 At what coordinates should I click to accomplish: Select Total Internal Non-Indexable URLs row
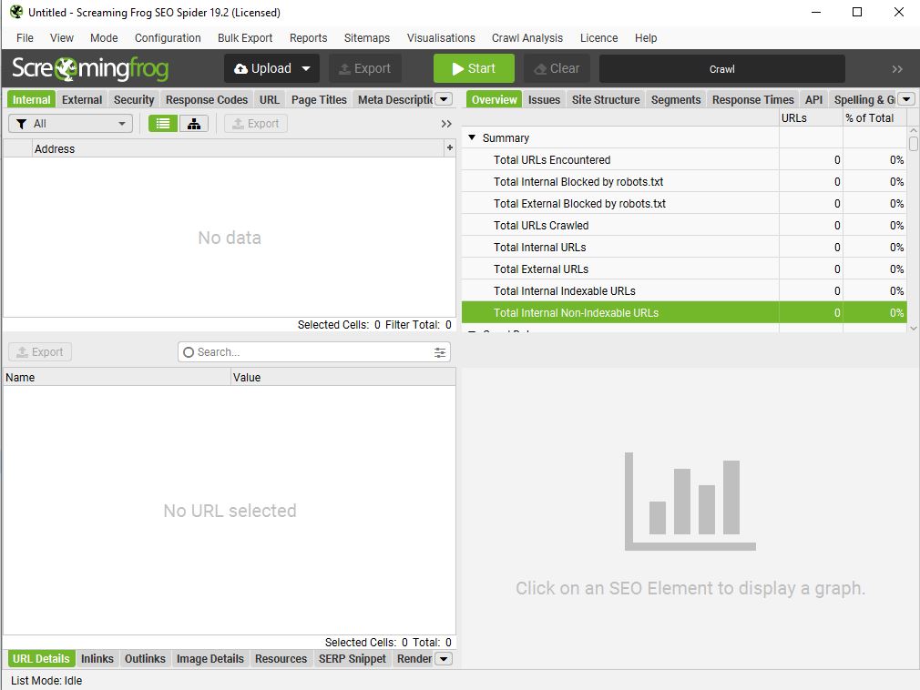click(684, 312)
